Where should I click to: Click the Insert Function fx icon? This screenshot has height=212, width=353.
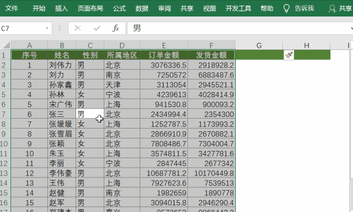pos(116,28)
